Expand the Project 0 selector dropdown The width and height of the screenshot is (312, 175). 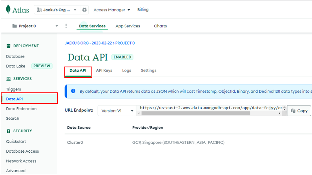57,26
